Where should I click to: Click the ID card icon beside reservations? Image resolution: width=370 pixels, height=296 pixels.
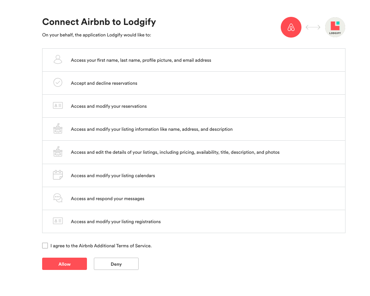tap(58, 106)
